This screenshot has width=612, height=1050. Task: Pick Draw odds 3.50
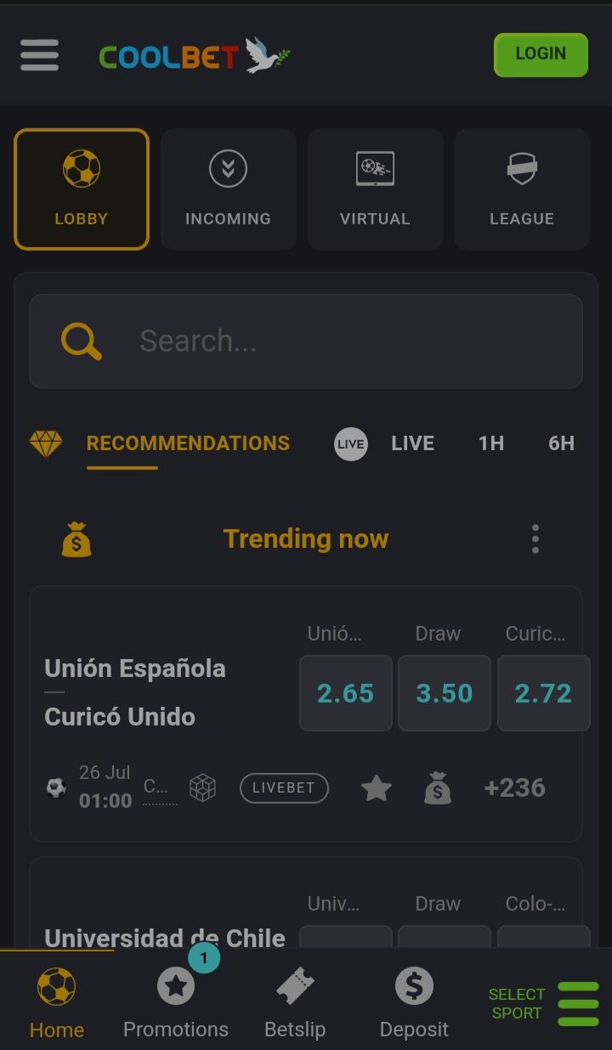tap(444, 693)
